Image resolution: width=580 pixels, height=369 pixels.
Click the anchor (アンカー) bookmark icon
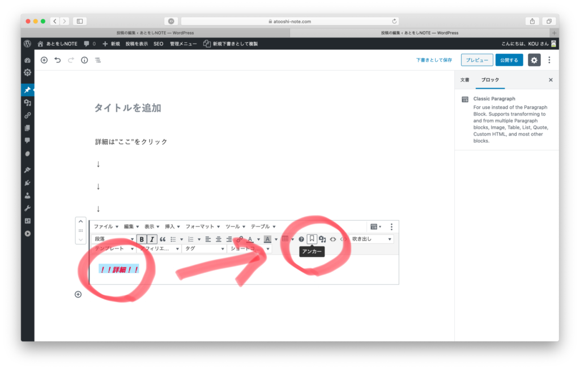click(312, 239)
